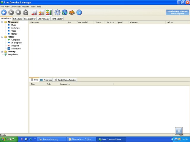Switch to the Log tab
Viewport: 190px width, 142px height.
coord(34,80)
